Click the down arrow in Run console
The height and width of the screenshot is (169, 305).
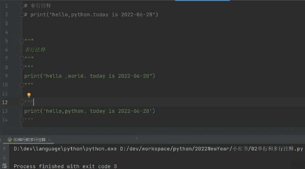click(4, 157)
